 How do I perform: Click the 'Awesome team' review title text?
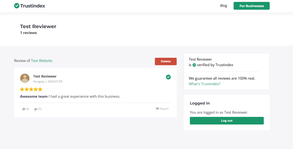tap(34, 96)
